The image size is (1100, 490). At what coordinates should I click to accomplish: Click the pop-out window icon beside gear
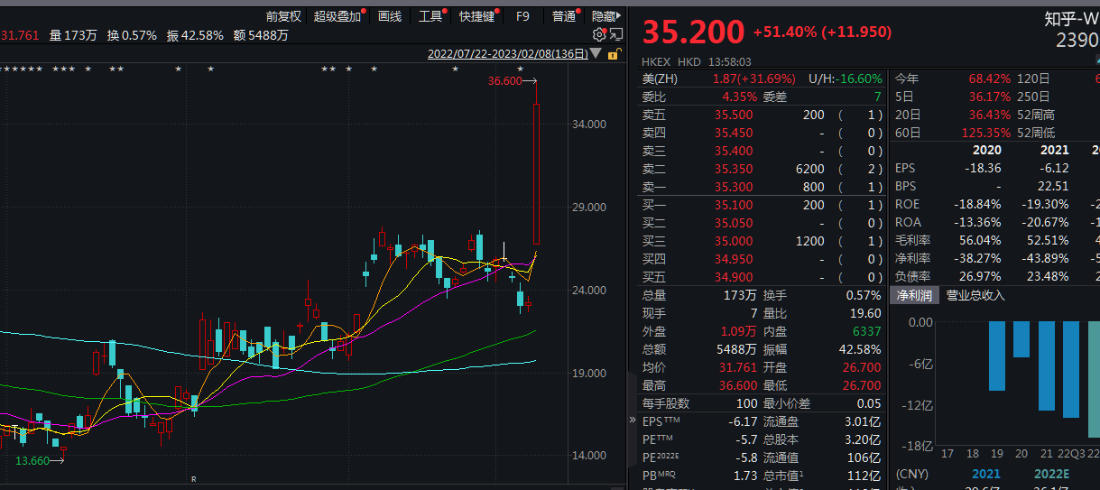pos(615,34)
